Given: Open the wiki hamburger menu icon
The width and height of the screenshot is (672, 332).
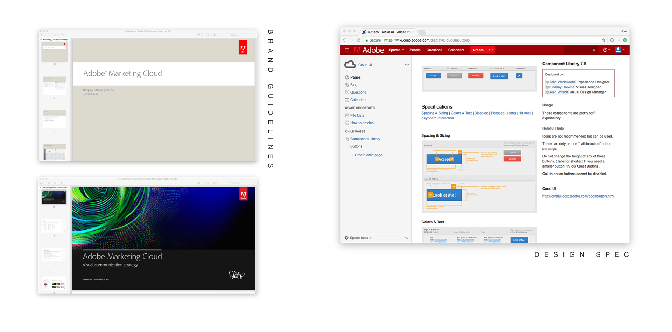Looking at the screenshot, I should (347, 50).
